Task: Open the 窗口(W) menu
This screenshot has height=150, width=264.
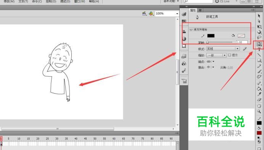Action: 79,2
